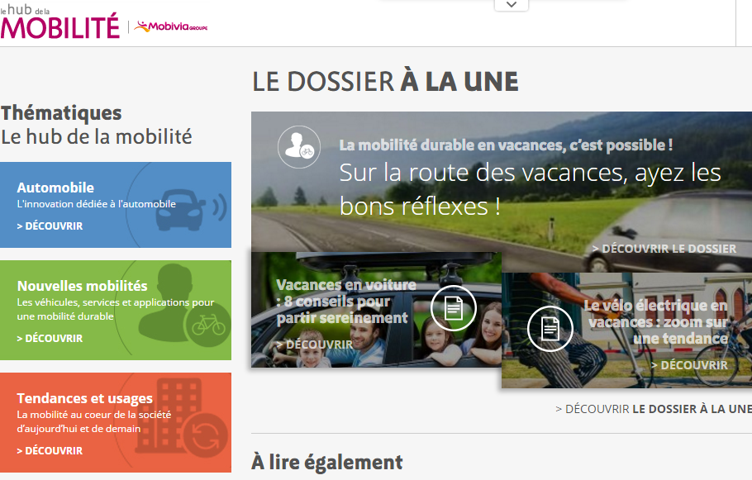Expand the chevron tab at page top
The image size is (752, 480).
(512, 5)
